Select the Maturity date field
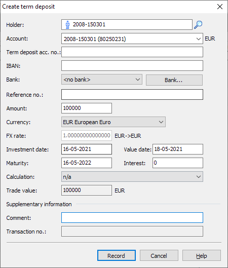 pos(87,163)
